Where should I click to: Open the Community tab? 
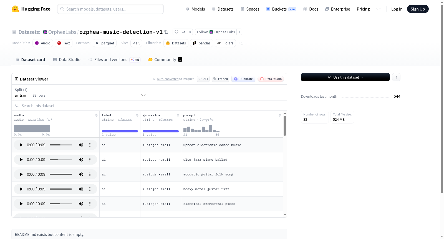coord(165,60)
